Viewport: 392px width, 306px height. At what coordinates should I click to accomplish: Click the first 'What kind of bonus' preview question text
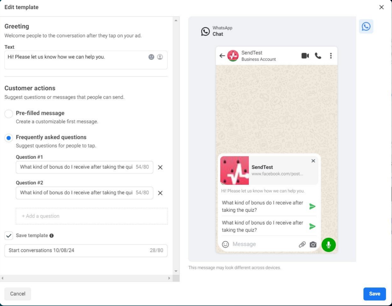point(262,206)
